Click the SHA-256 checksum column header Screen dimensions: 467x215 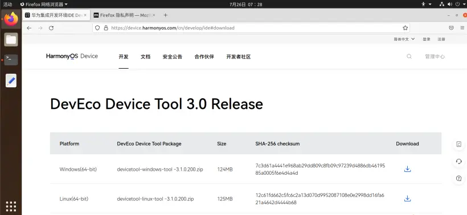(x=277, y=144)
